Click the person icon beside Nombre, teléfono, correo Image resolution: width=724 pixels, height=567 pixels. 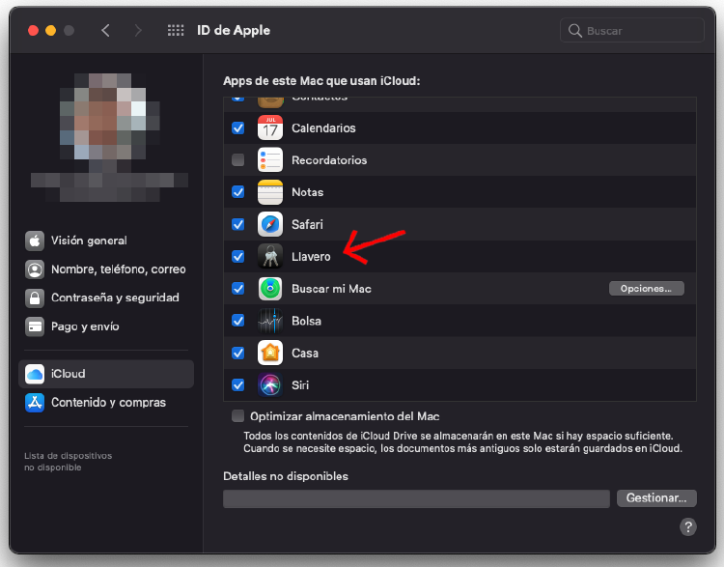pos(35,269)
